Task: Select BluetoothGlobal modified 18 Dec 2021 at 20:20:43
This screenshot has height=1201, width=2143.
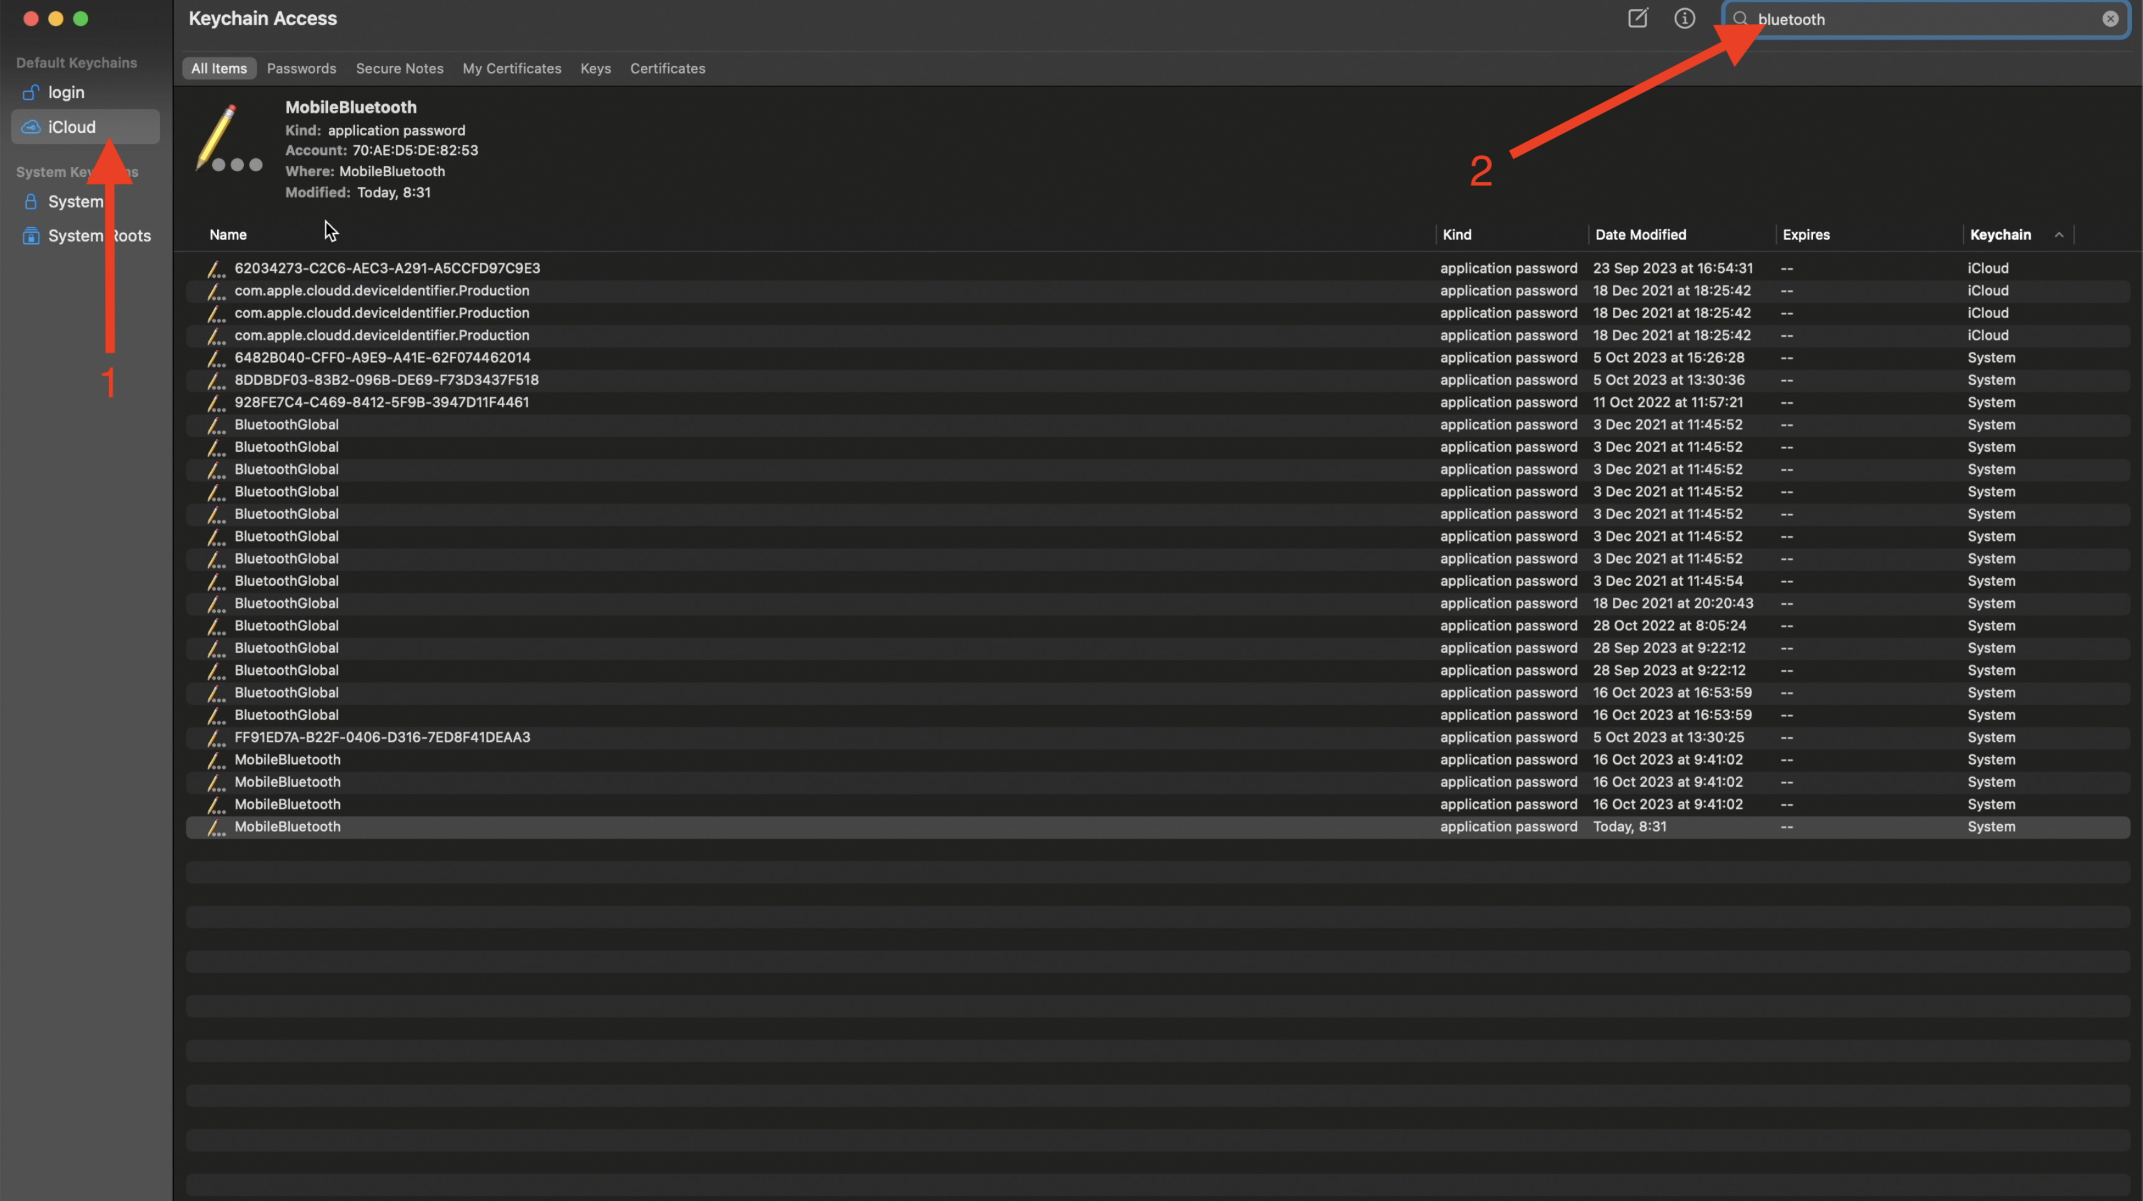Action: 1158,604
